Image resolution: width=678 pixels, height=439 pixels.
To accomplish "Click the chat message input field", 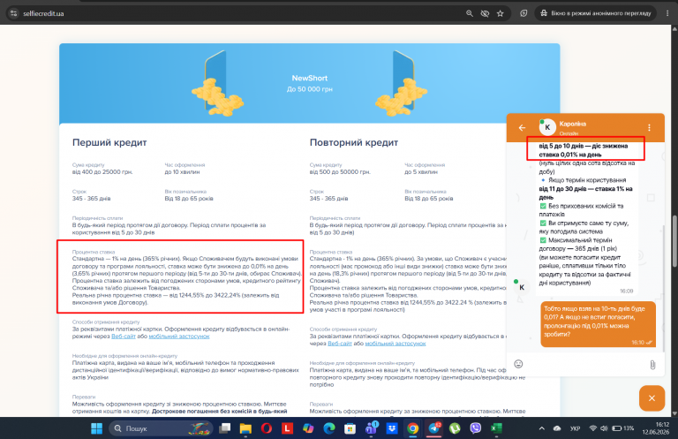I will (585, 364).
